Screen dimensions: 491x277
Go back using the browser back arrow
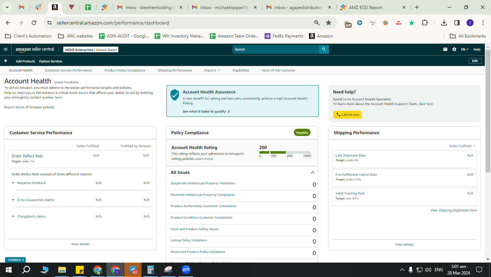(8, 23)
